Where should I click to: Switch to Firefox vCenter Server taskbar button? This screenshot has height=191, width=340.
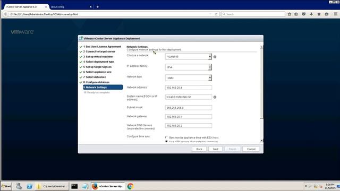(x=107, y=186)
